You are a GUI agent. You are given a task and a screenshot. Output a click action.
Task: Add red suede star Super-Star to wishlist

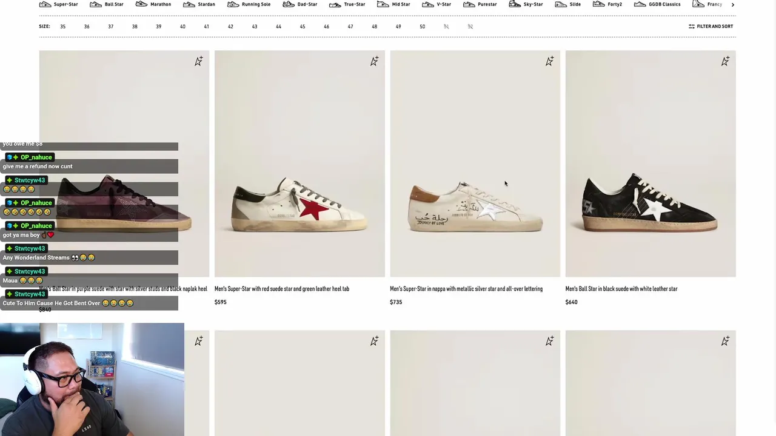click(x=374, y=61)
